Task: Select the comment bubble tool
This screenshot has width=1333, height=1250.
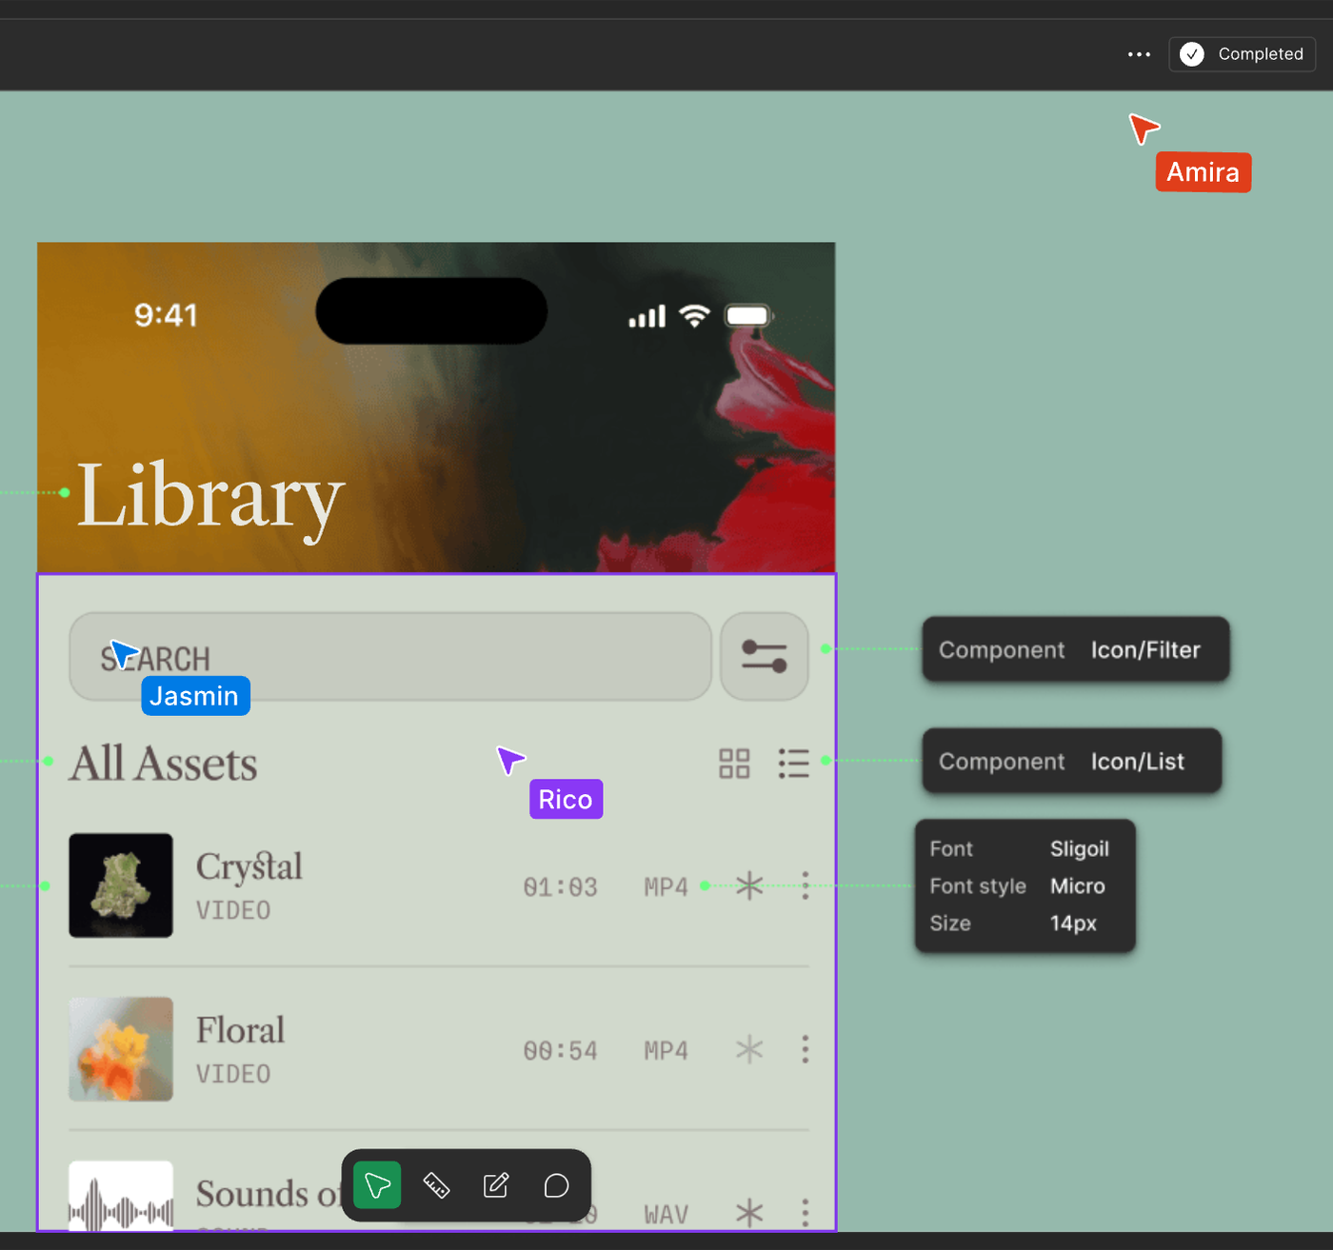Action: (556, 1185)
